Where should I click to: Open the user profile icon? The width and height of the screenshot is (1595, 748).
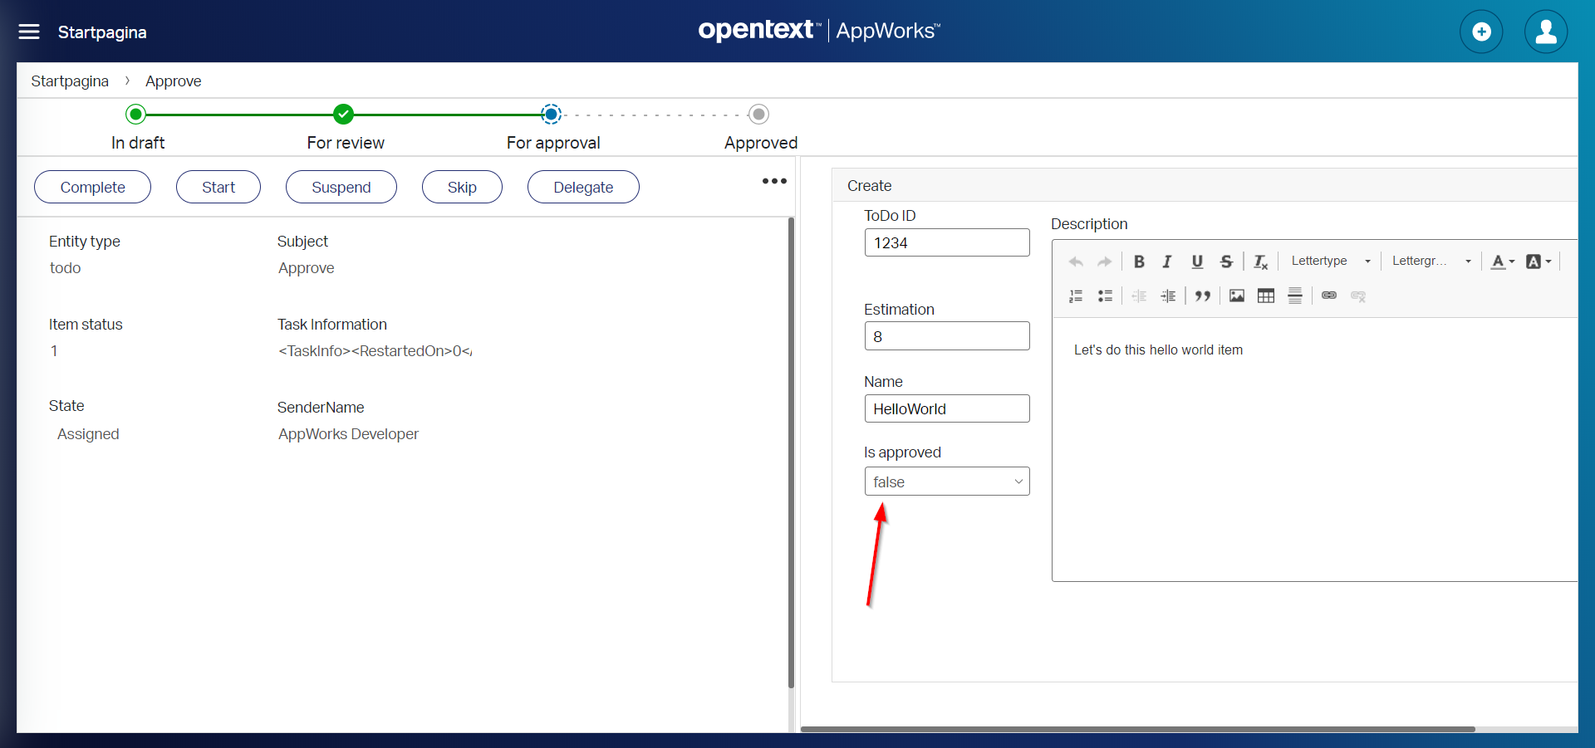[x=1545, y=32]
